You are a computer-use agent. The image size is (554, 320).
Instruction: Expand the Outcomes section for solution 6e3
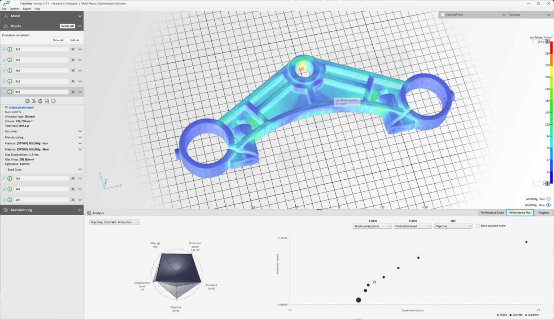pos(80,131)
